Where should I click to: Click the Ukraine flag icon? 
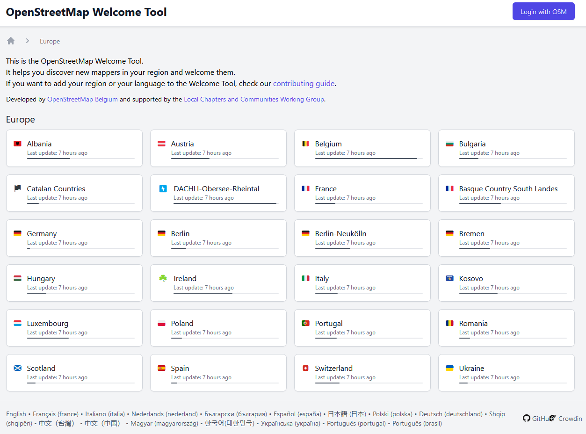(450, 368)
